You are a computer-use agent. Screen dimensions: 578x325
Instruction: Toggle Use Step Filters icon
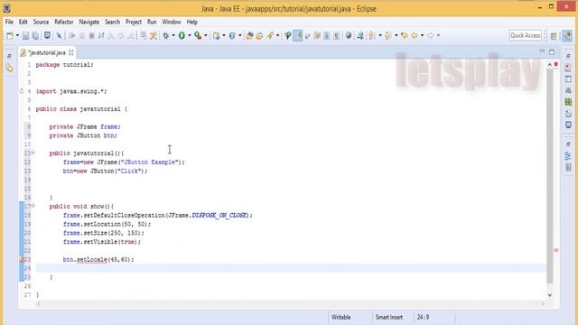pyautogui.click(x=154, y=35)
